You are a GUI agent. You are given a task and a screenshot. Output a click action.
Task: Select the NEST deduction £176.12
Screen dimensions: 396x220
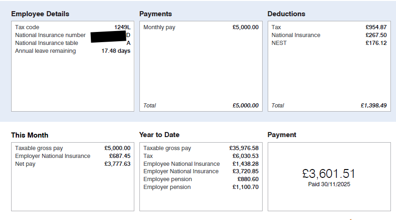tap(376, 43)
